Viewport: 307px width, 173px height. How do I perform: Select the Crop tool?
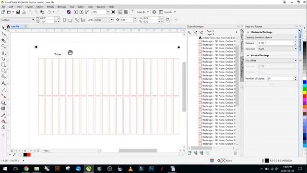(3, 40)
